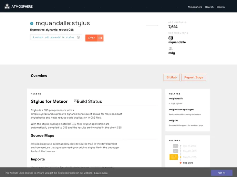This screenshot has height=177, width=237.
Task: Open related package mdg:borealis
Action: pos(176,99)
